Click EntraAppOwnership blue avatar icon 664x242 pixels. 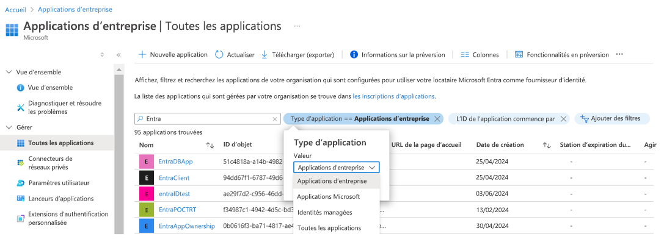coord(147,226)
